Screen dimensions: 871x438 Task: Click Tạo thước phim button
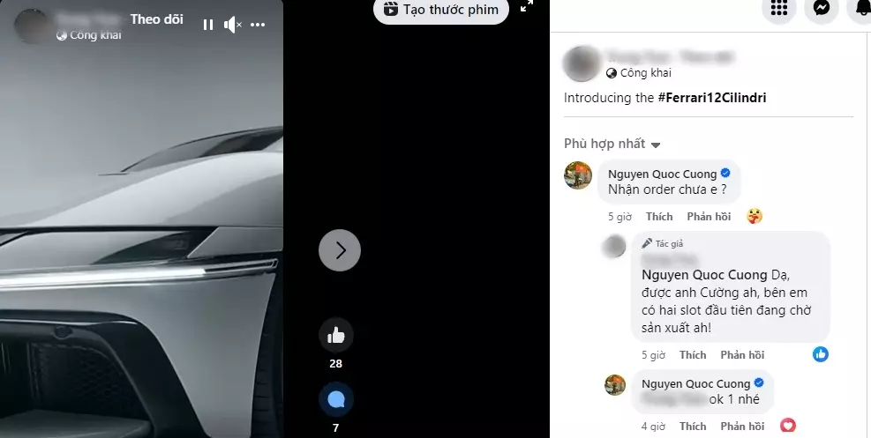[441, 10]
